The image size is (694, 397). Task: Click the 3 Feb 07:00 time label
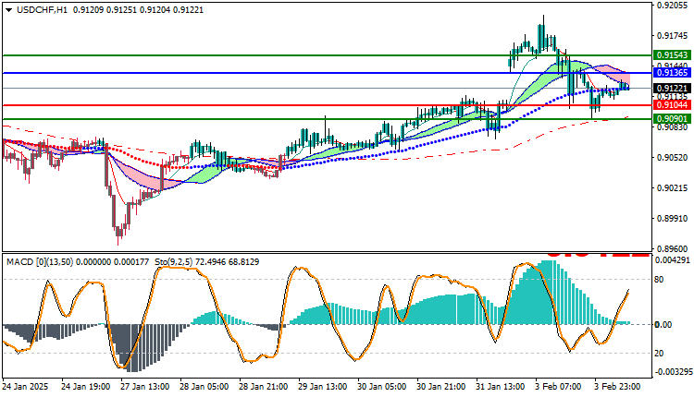point(558,387)
